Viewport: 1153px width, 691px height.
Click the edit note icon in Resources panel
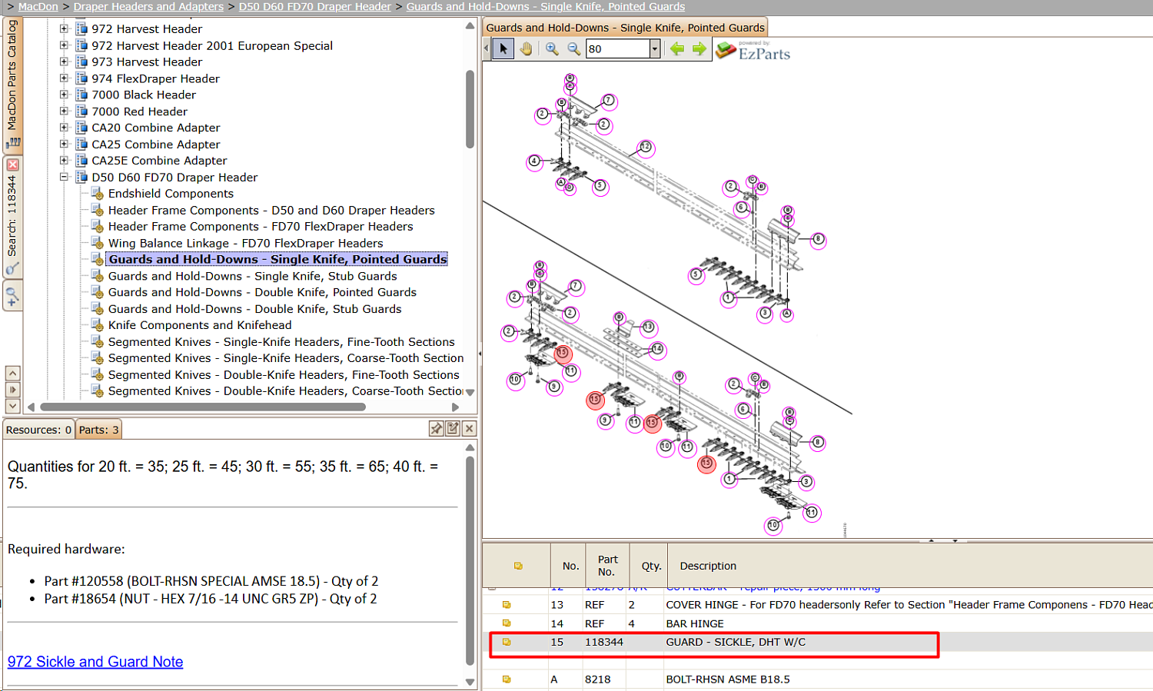[453, 429]
